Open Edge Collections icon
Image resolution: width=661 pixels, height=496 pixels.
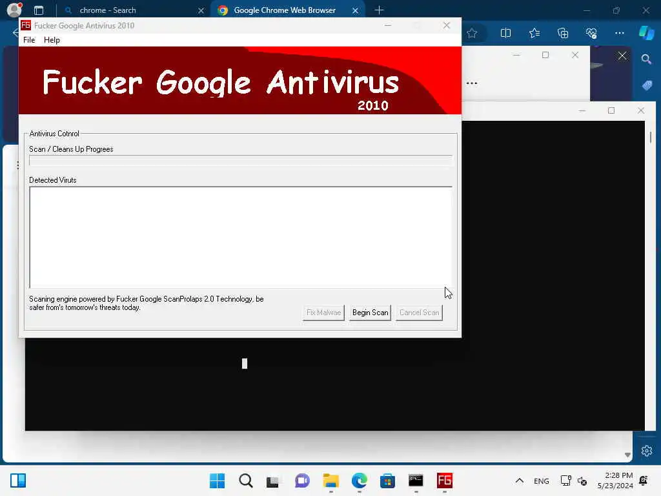[x=563, y=34]
